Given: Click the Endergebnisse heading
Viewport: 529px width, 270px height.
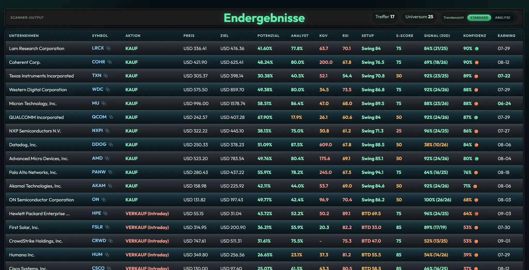Looking at the screenshot, I should (x=264, y=18).
